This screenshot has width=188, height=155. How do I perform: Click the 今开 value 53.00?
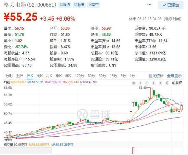tap(65, 29)
